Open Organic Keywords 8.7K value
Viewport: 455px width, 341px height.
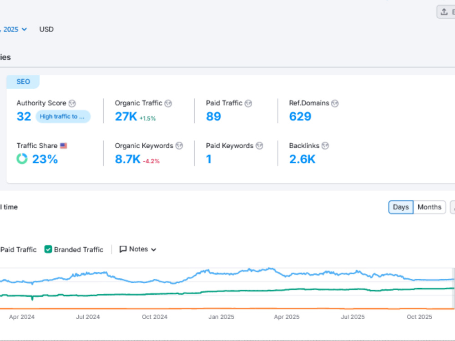click(128, 159)
